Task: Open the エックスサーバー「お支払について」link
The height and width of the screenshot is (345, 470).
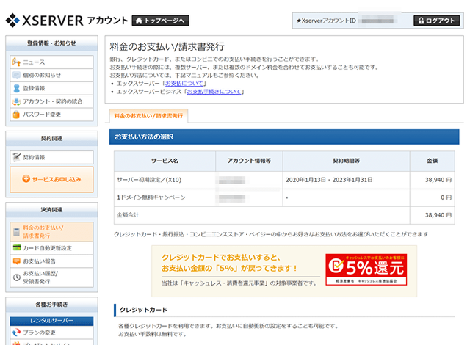Action: click(x=184, y=84)
